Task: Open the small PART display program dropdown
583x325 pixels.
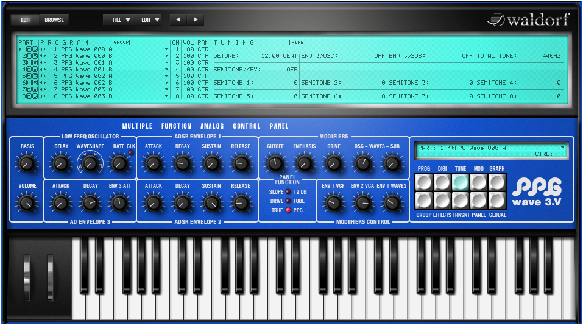Action: [x=562, y=148]
